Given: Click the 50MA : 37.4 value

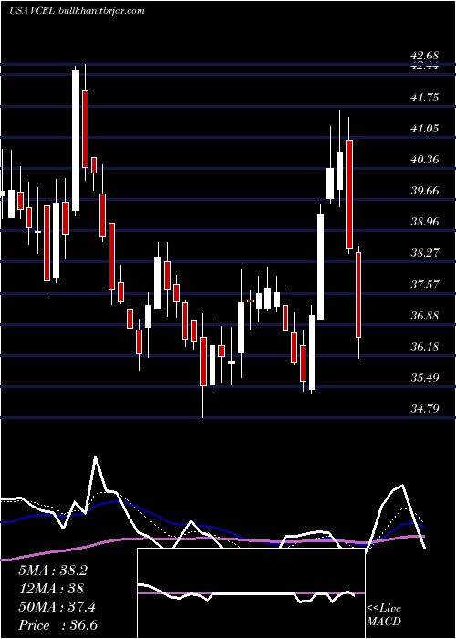Looking at the screenshot, I should pyautogui.click(x=57, y=607).
